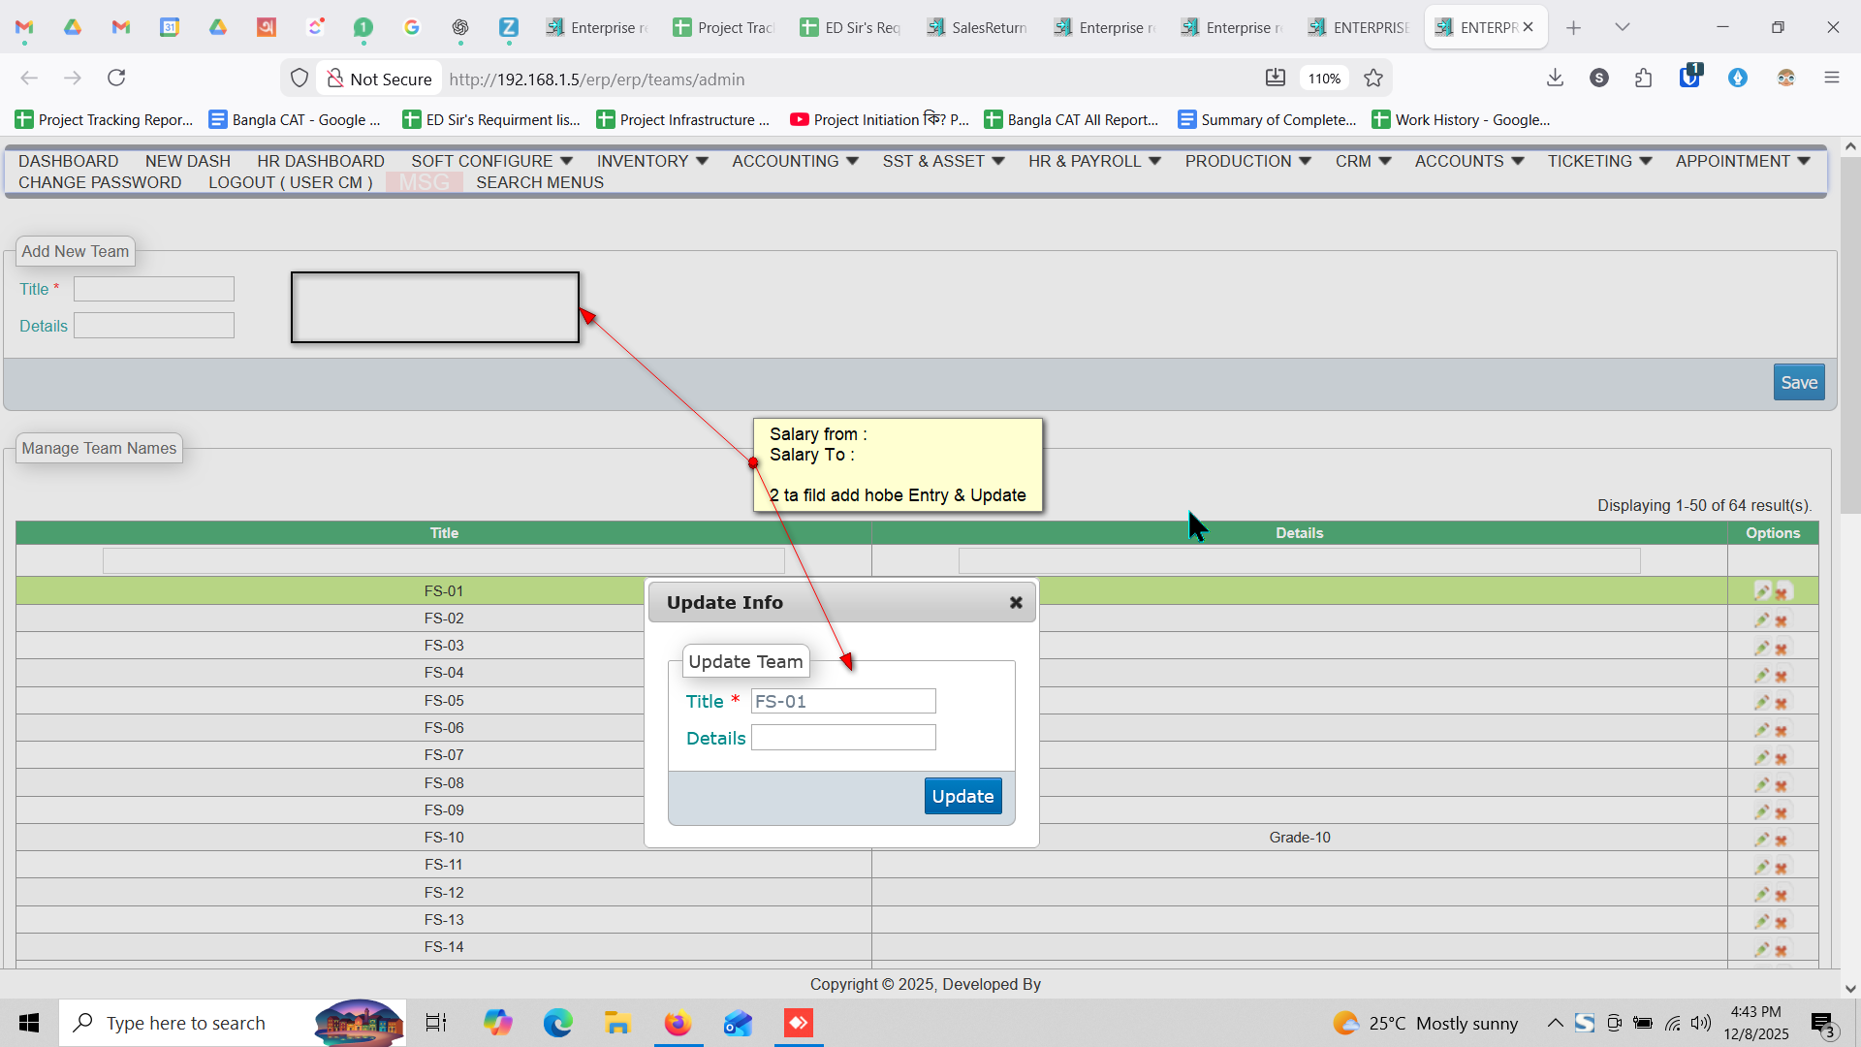Reload the current page

pos(116,79)
